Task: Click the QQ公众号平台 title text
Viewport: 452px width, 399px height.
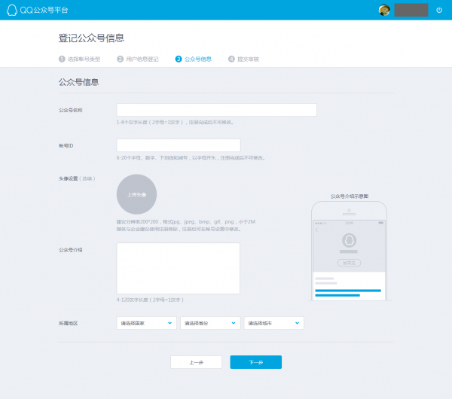Action: coord(45,10)
